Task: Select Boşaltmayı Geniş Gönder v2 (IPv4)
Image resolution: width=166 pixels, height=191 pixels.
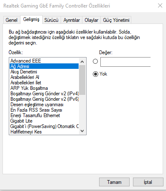Action: pos(44,94)
